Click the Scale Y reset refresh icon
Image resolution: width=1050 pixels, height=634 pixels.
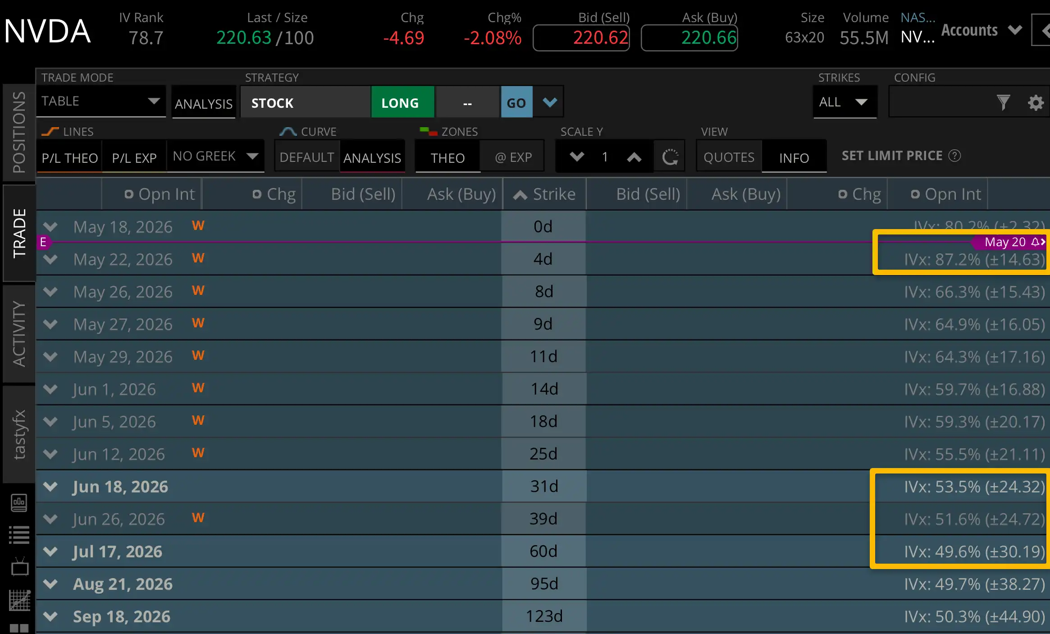(x=670, y=157)
